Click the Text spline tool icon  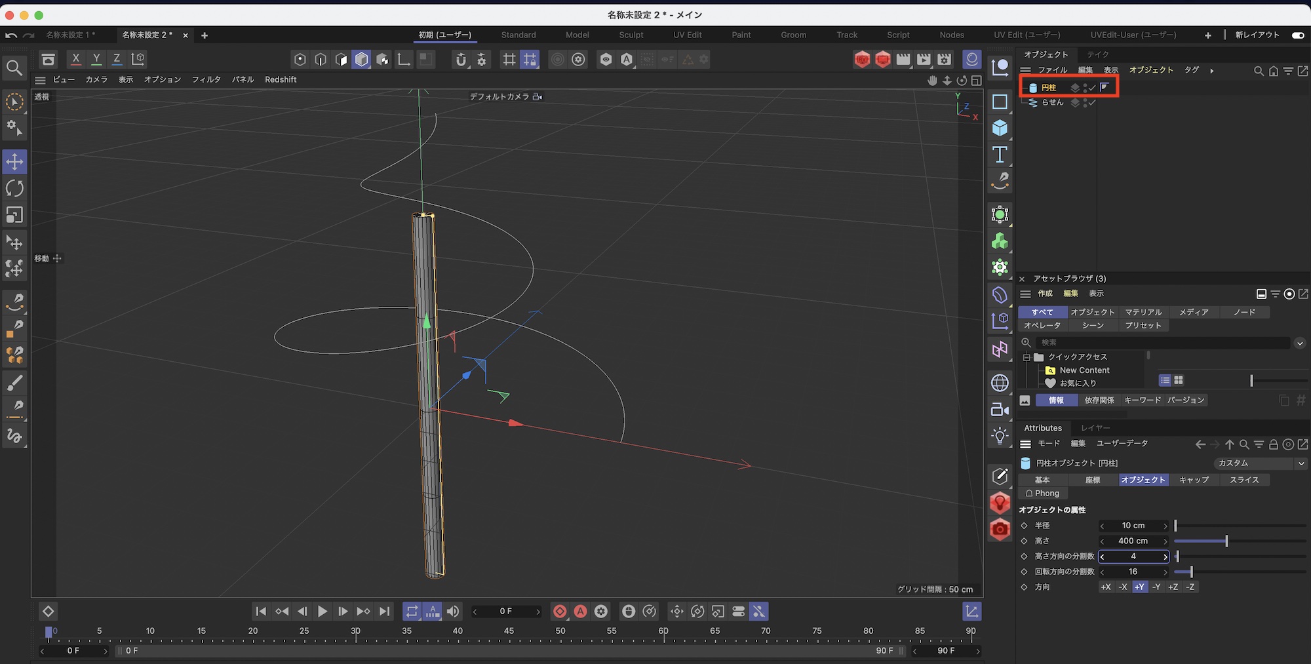coord(1000,155)
